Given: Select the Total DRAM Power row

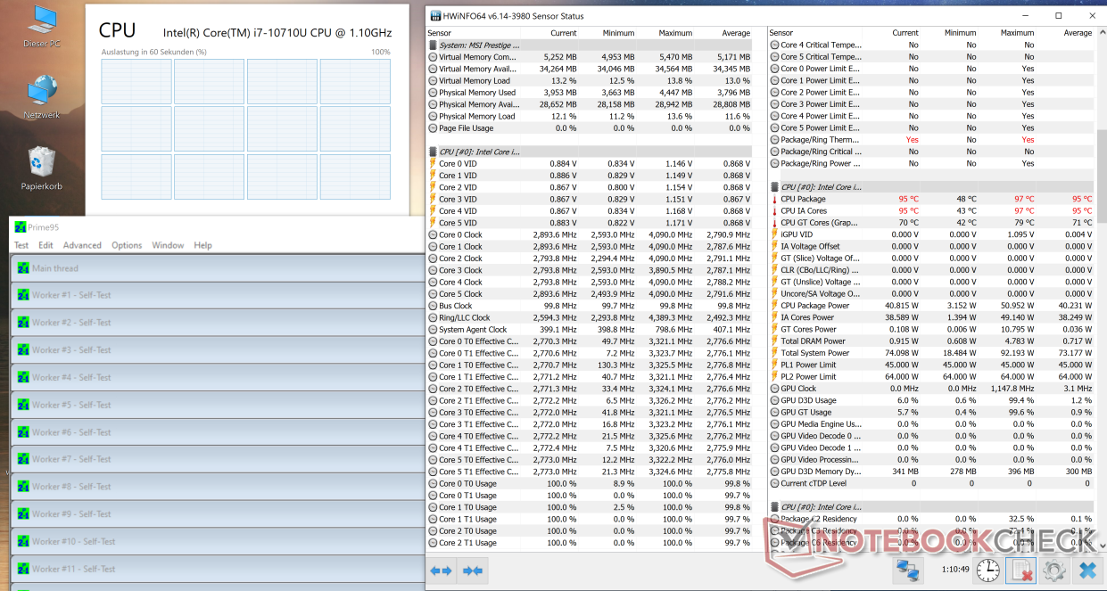Looking at the screenshot, I should click(931, 341).
